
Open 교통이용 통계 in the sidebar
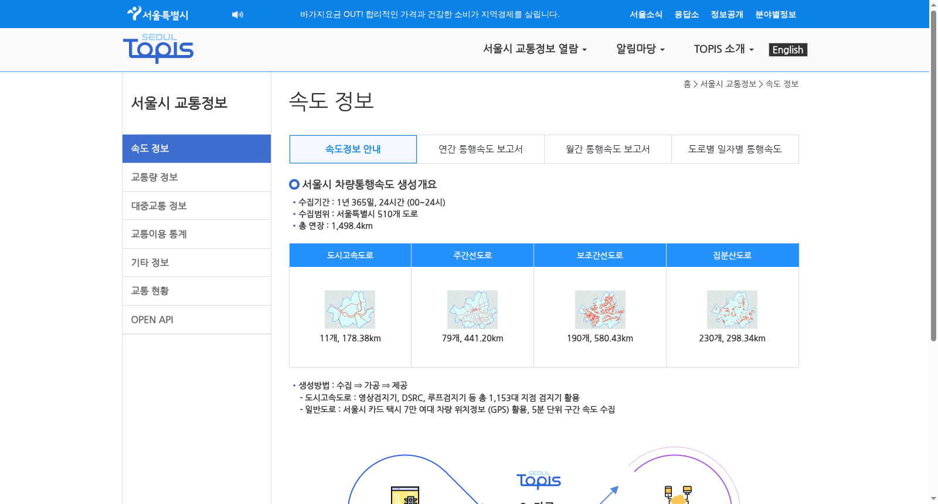pyautogui.click(x=196, y=234)
